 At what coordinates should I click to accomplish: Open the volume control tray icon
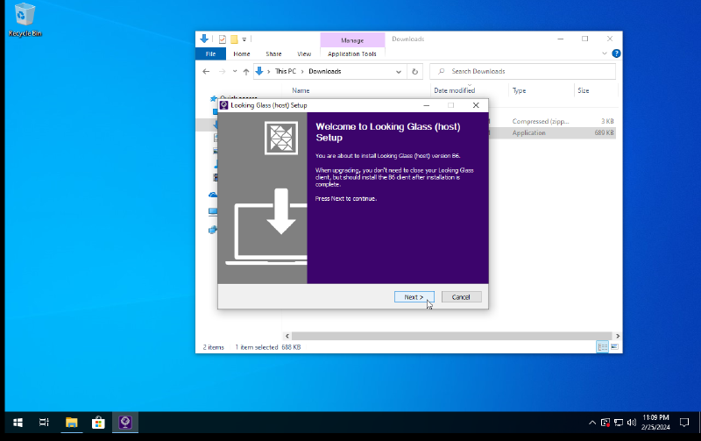click(632, 423)
